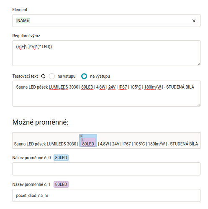This screenshot has width=208, height=209.
Task: Focus the Regulární výraz text area
Action: click(106, 53)
